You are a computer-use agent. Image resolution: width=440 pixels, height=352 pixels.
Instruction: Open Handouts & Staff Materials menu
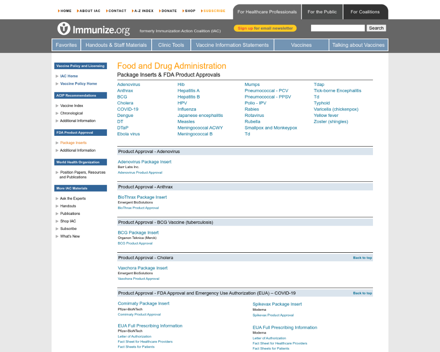[116, 45]
